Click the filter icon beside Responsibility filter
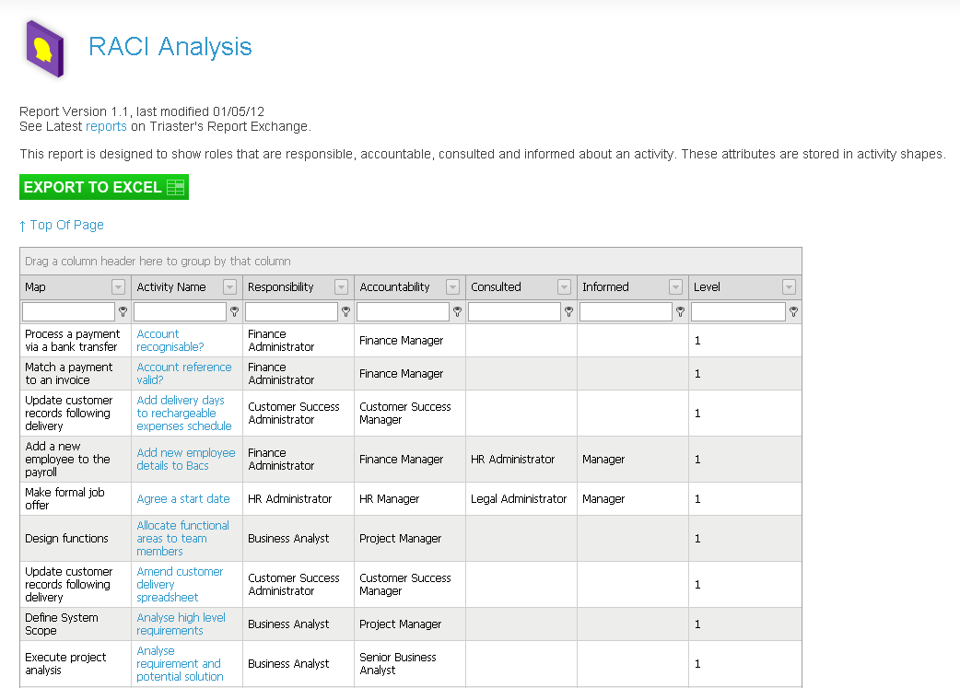The width and height of the screenshot is (960, 688). click(345, 312)
